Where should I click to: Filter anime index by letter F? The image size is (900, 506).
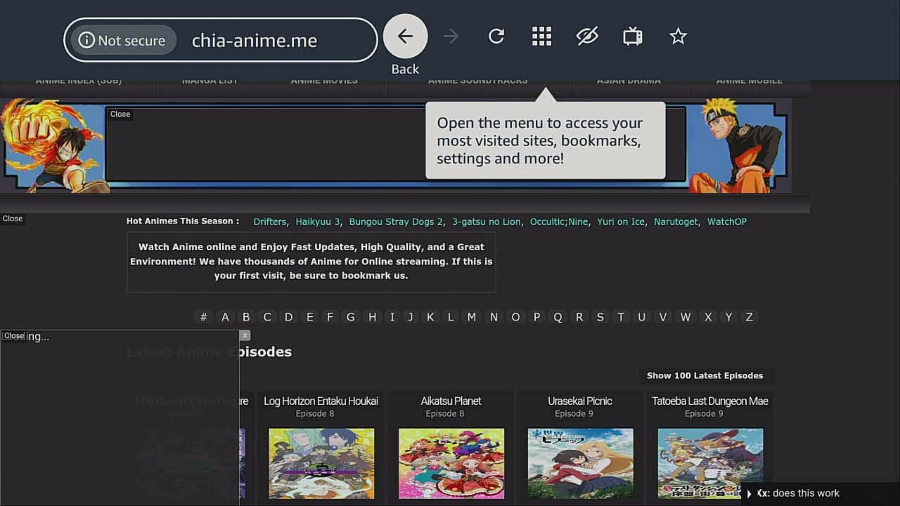(x=330, y=317)
